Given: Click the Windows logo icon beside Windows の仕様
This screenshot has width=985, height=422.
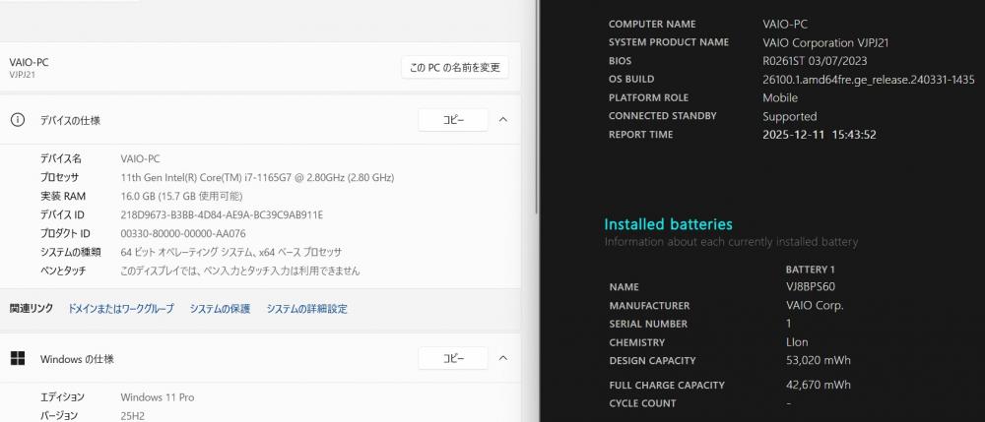Looking at the screenshot, I should point(18,359).
